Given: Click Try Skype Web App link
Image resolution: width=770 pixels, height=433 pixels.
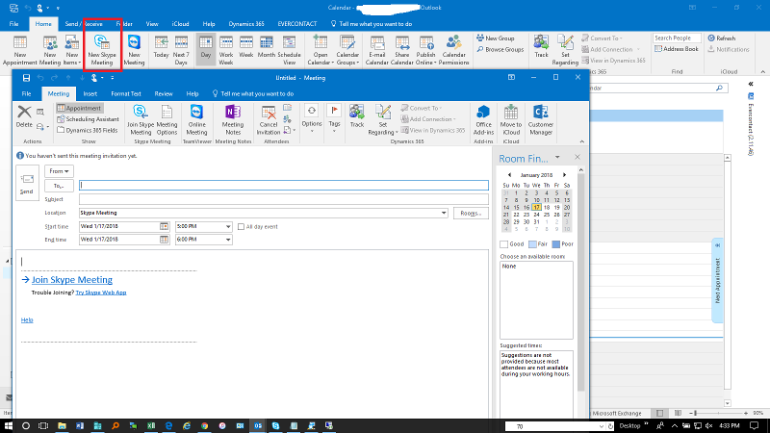Looking at the screenshot, I should (101, 293).
